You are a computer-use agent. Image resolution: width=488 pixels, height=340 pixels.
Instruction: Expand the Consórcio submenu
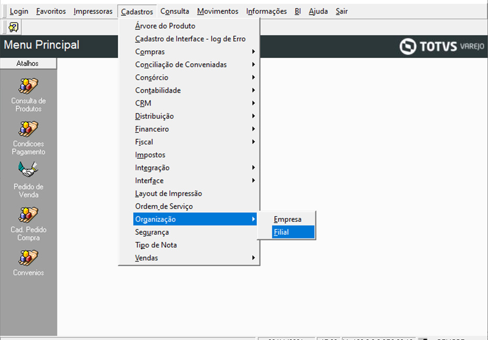tap(196, 77)
